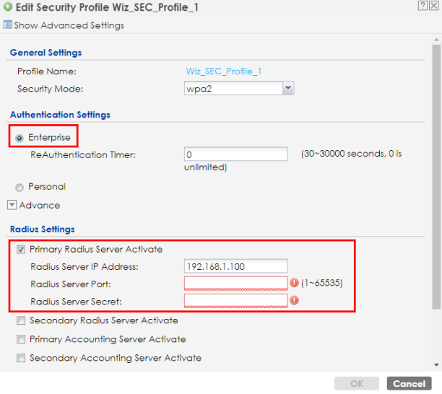Enable Primary Accounting Server Activate
Screen dimensions: 442x394
tap(21, 339)
